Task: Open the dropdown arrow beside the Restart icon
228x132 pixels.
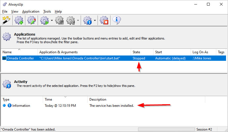Action: coord(78,20)
